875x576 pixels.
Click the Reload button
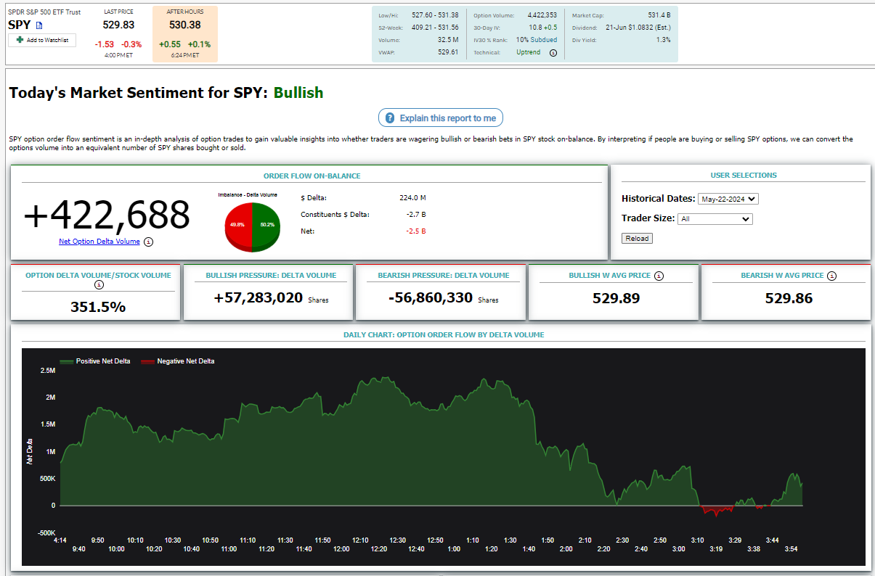click(x=637, y=239)
